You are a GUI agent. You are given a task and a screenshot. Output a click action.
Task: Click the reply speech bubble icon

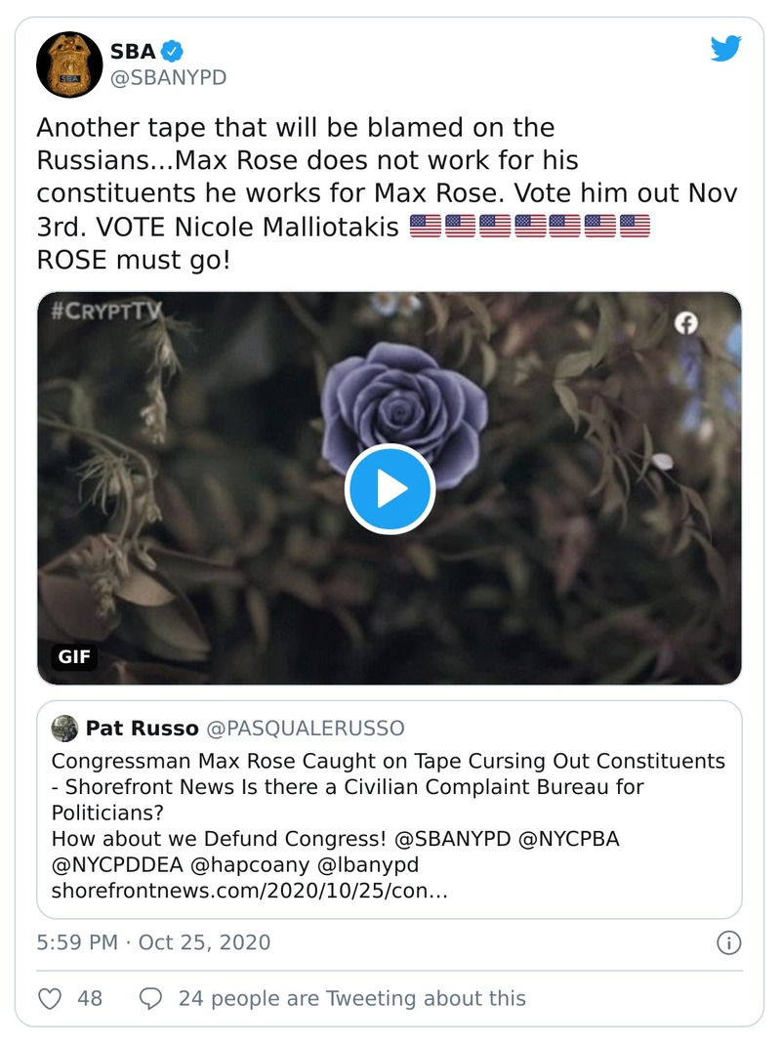coord(151,998)
